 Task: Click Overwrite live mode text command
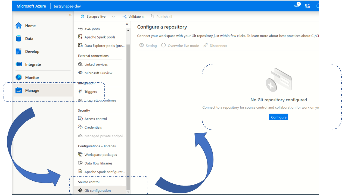click(x=183, y=46)
